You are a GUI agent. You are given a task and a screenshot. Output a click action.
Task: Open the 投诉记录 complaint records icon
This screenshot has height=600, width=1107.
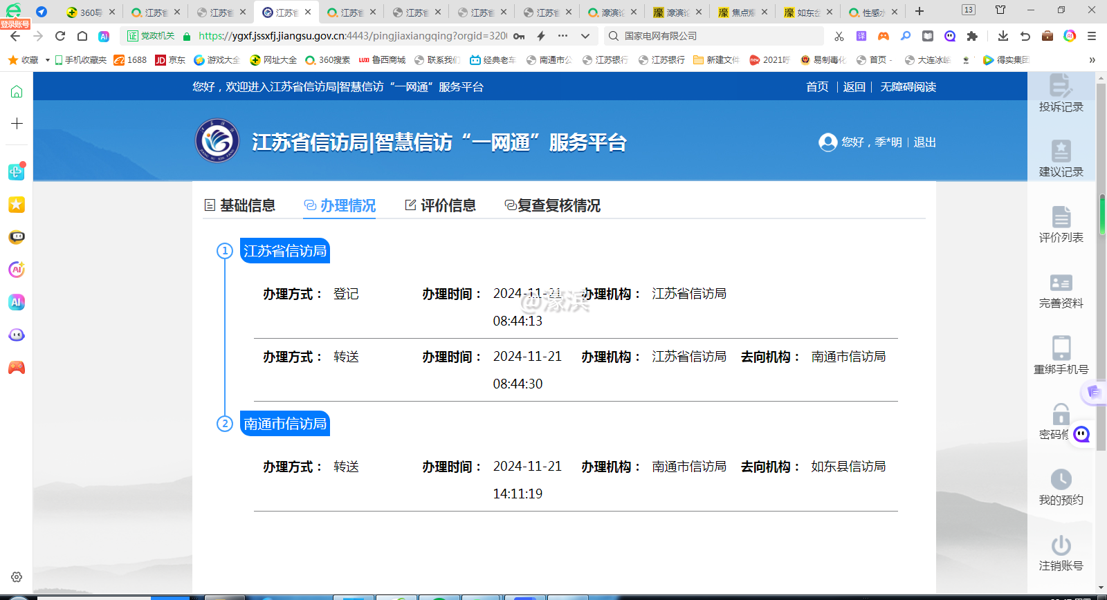(x=1061, y=86)
